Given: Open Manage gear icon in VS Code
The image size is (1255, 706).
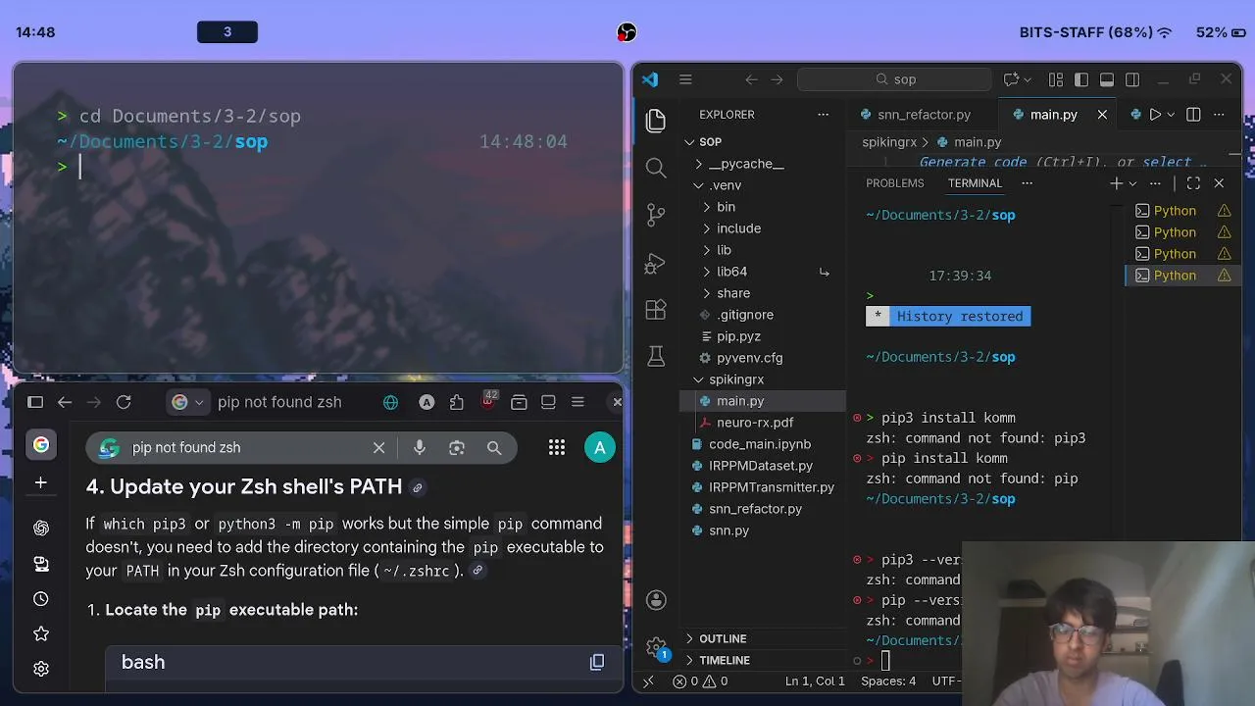Looking at the screenshot, I should [656, 647].
